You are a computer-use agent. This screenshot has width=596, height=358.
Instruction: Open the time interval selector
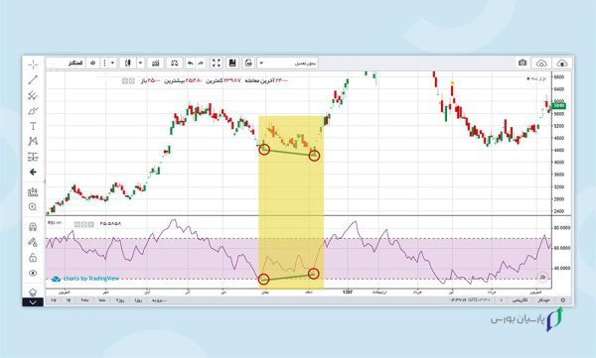(x=92, y=63)
